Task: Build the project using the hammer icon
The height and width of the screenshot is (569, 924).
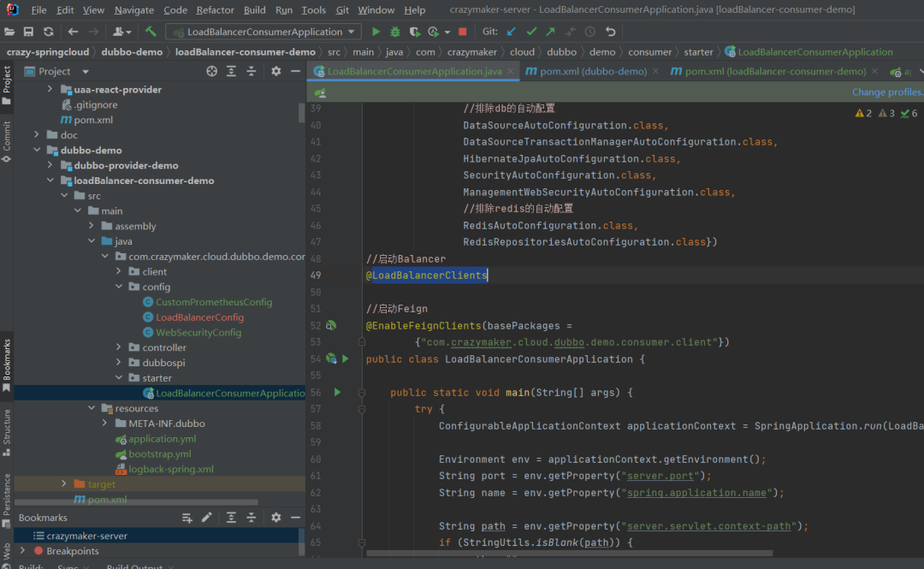Action: tap(151, 32)
